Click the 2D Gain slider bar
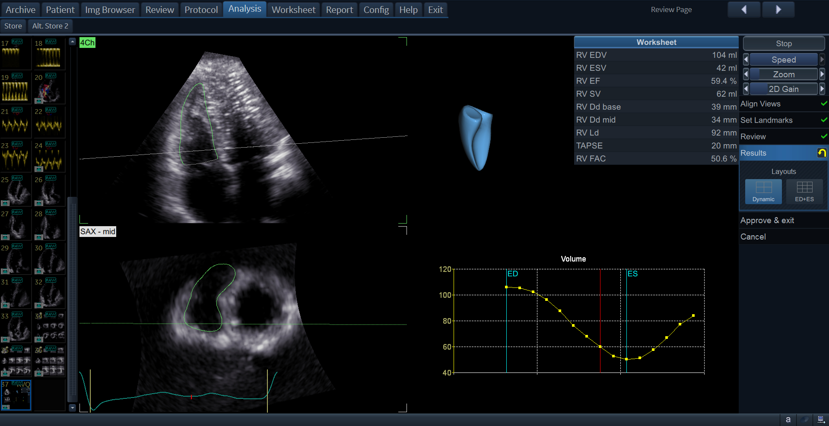829x426 pixels. click(783, 89)
